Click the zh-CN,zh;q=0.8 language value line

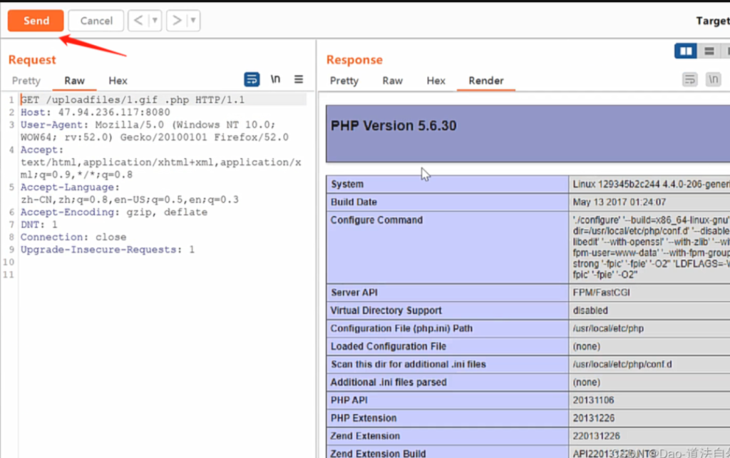point(130,200)
